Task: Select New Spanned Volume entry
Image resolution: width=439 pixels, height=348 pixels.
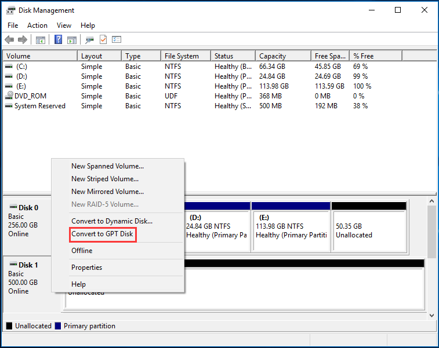Action: [x=107, y=166]
